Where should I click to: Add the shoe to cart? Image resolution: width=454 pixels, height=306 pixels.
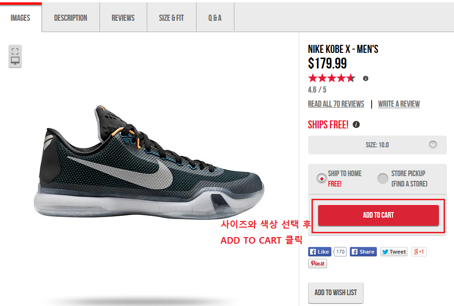378,215
